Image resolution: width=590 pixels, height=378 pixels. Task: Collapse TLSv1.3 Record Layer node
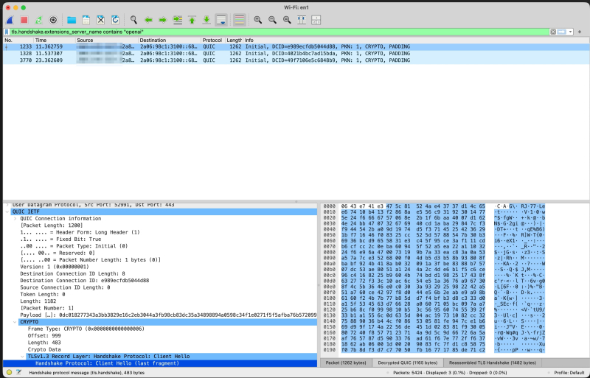[x=23, y=357]
